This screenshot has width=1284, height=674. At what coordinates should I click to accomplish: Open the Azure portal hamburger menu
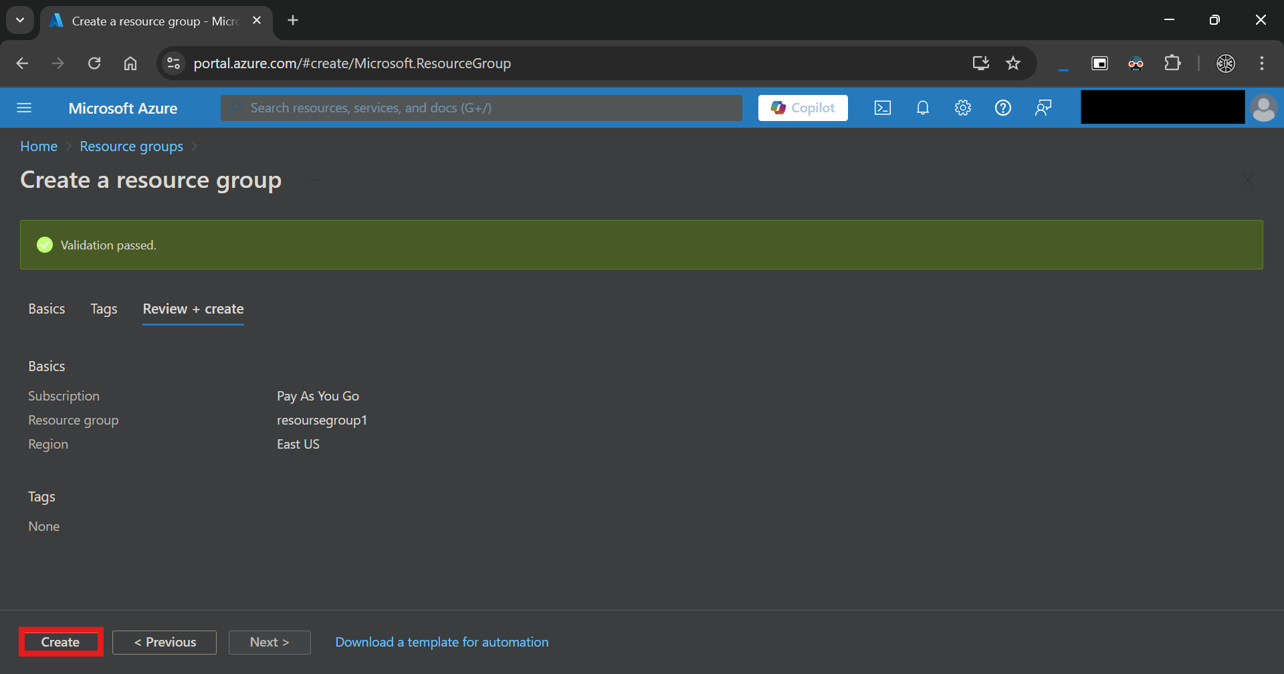(24, 108)
